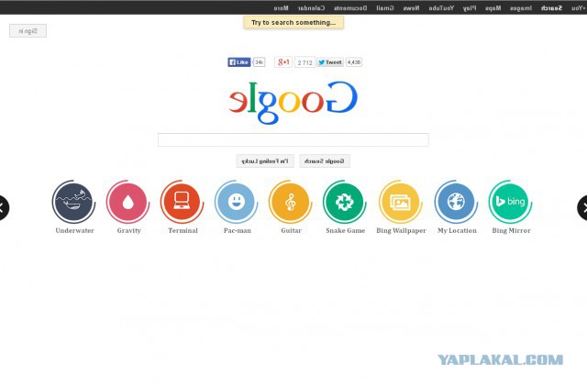The height and width of the screenshot is (387, 587).
Task: Click the Guitar text label
Action: pos(292,230)
